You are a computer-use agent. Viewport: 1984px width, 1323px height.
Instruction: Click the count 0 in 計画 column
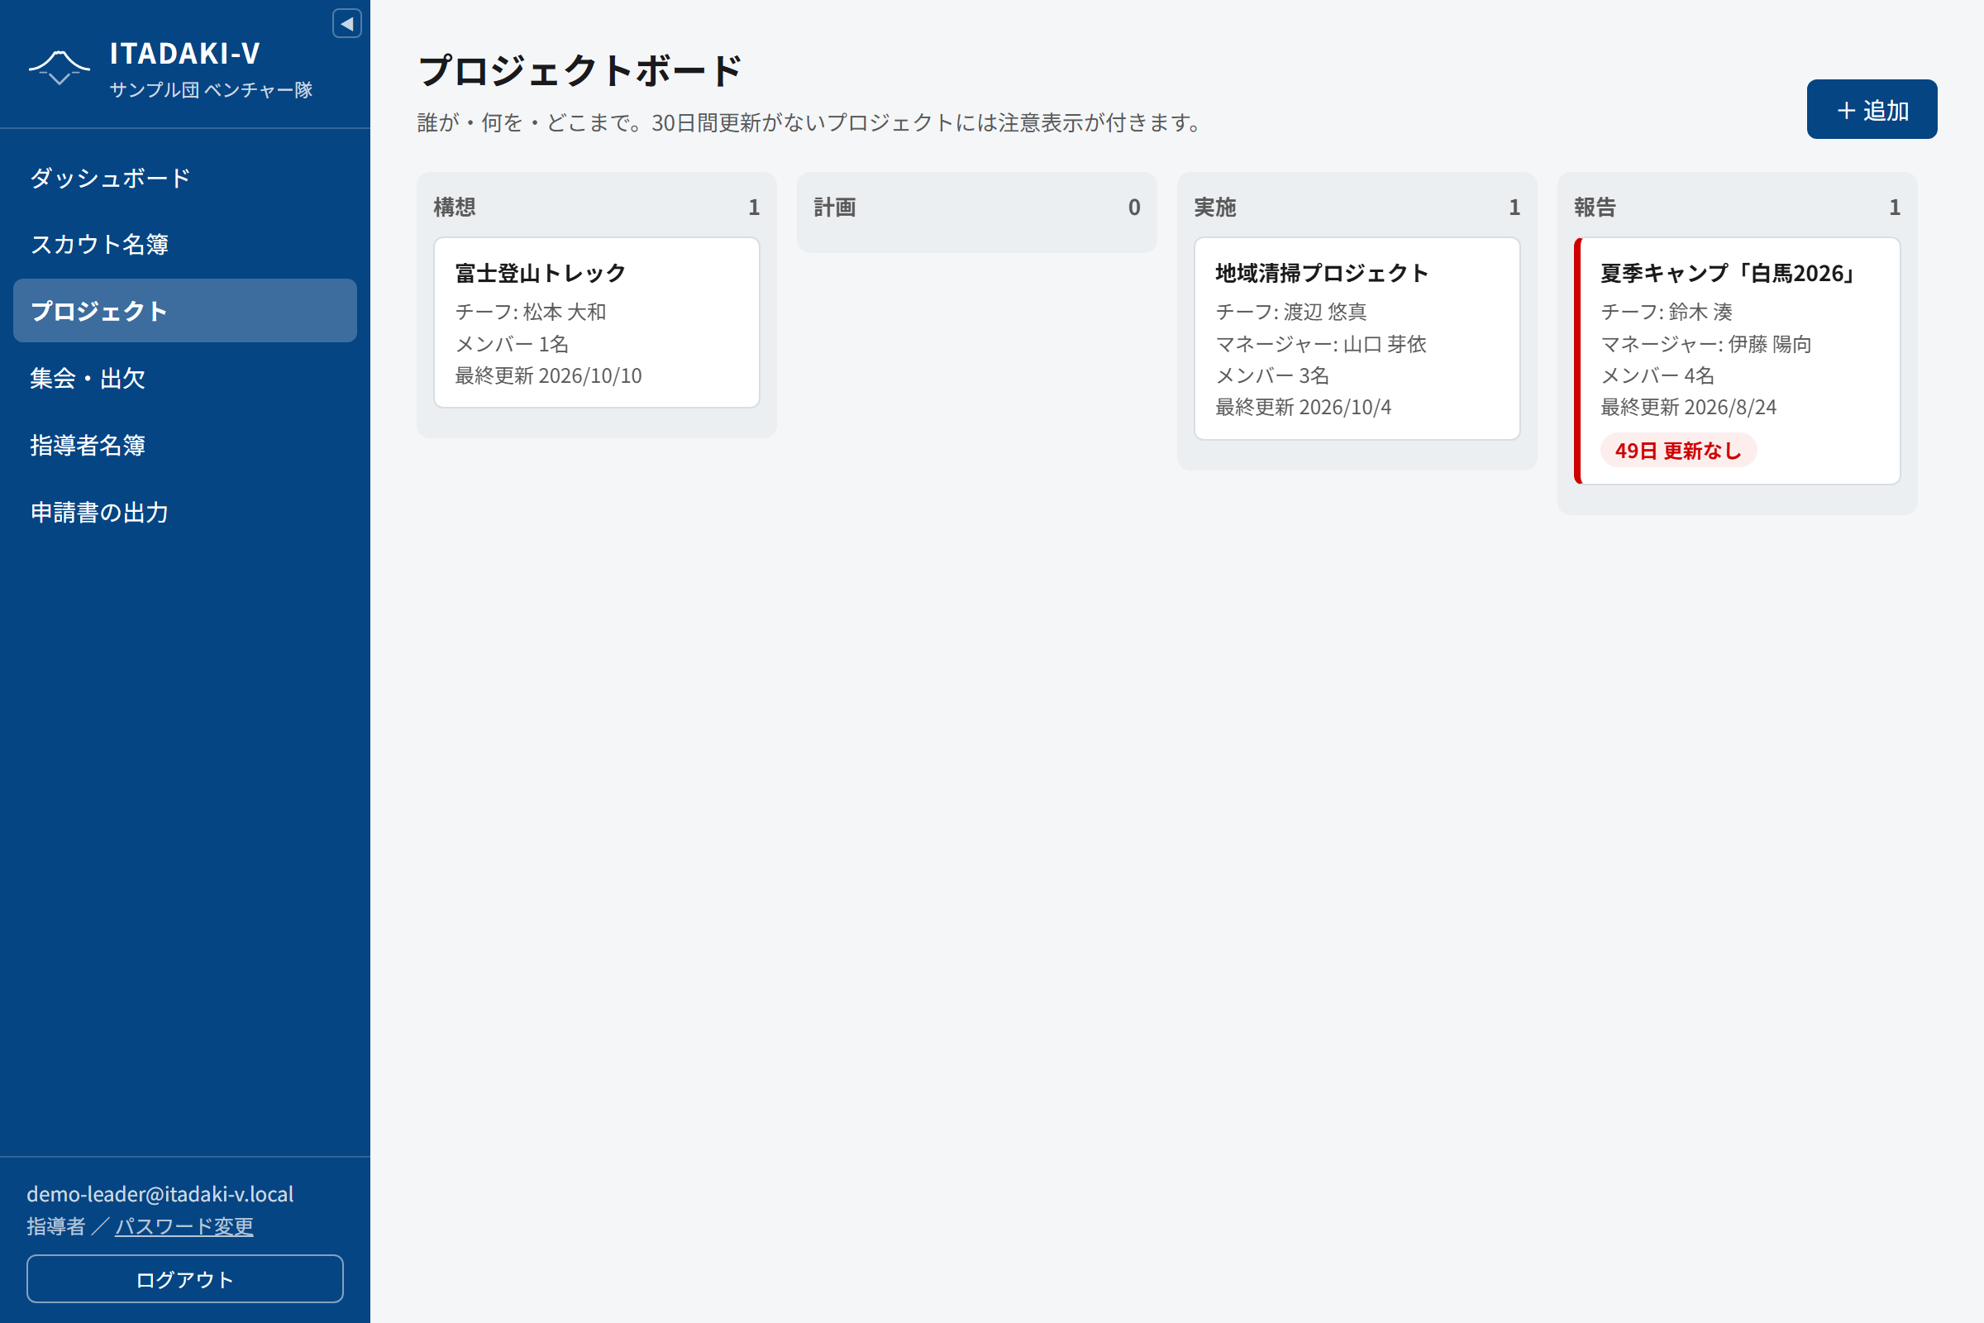pyautogui.click(x=1133, y=208)
